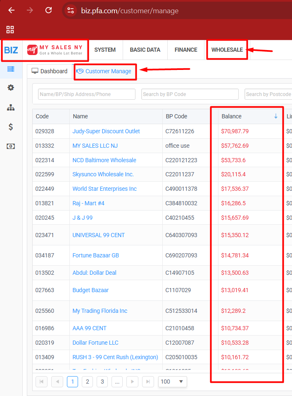Screen dimensions: 292x396
Task: Open the WHOLESALE menu
Action: tap(227, 50)
